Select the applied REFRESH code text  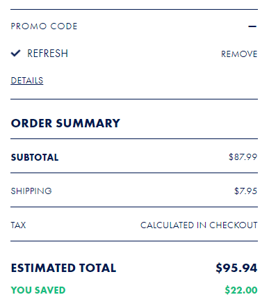click(47, 54)
